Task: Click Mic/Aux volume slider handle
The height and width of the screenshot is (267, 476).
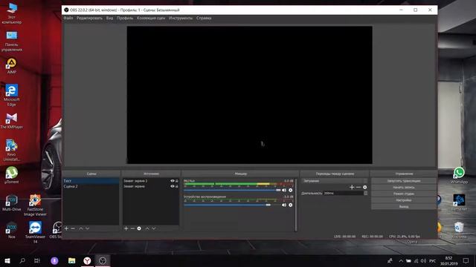Action: (x=278, y=190)
